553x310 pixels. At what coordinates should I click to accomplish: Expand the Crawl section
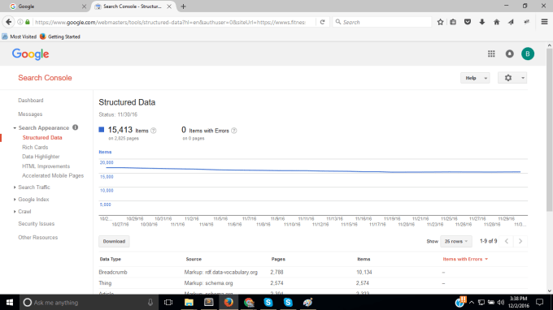pos(15,212)
